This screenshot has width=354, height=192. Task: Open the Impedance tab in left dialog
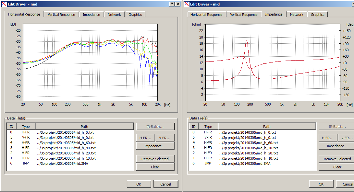click(91, 15)
